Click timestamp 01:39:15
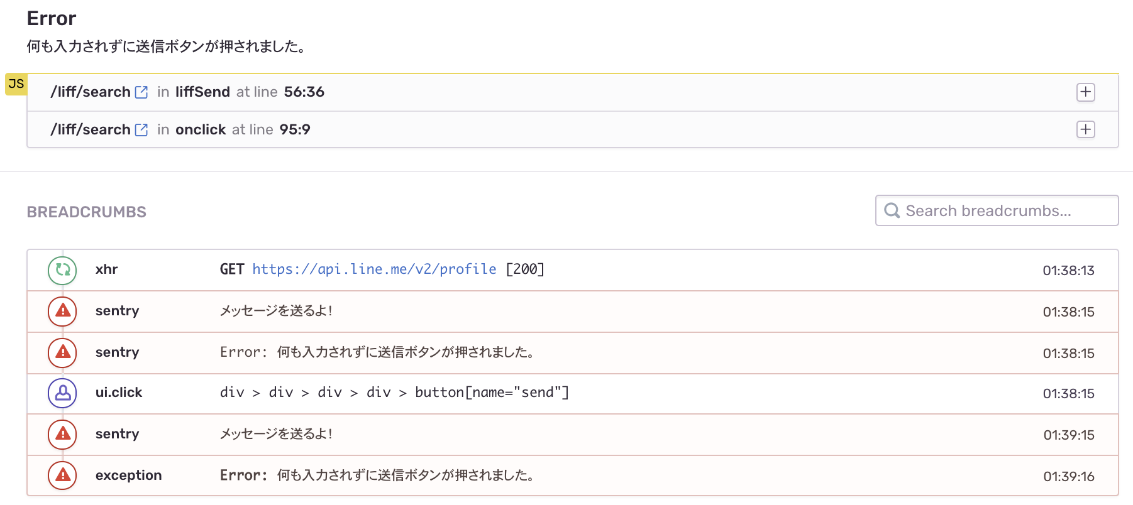Viewport: 1133px width, 505px height. (x=1069, y=435)
